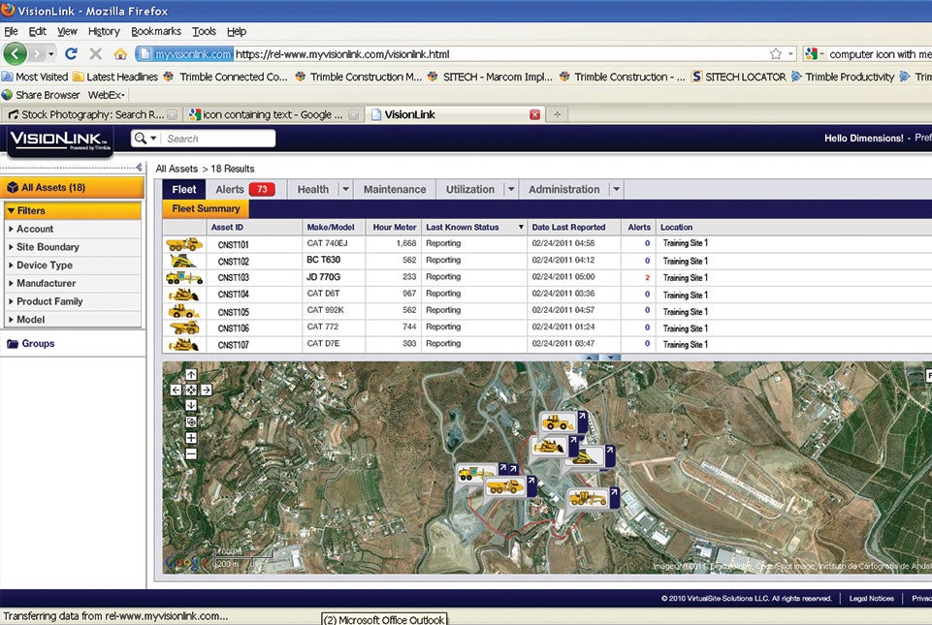Click CNST102 skid loader icon
The width and height of the screenshot is (932, 625).
183,261
